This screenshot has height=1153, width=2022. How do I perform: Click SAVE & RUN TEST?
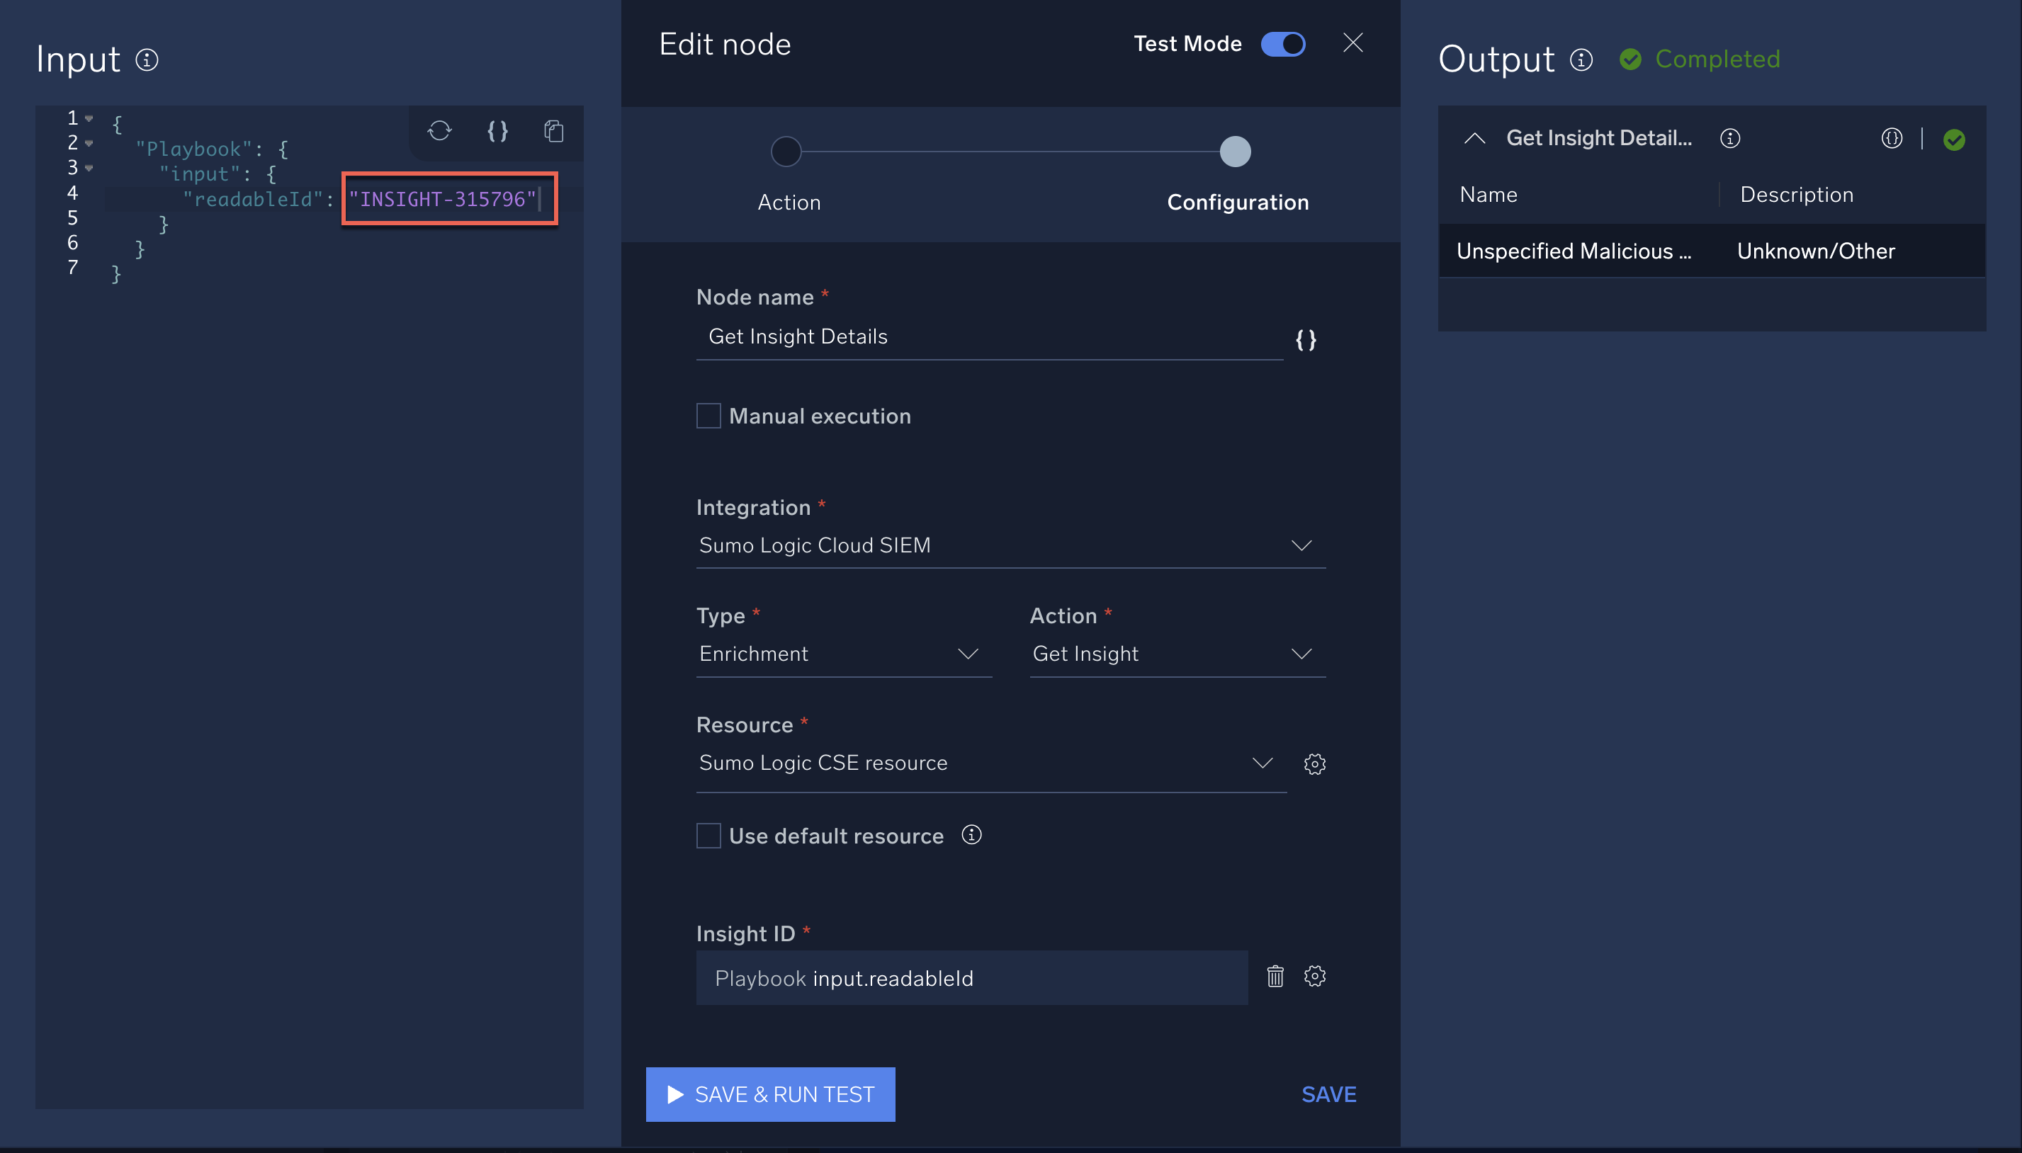click(769, 1094)
